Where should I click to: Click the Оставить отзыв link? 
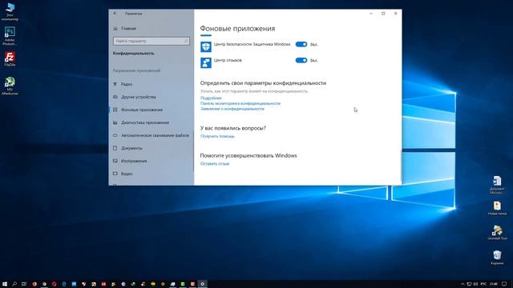coord(215,163)
